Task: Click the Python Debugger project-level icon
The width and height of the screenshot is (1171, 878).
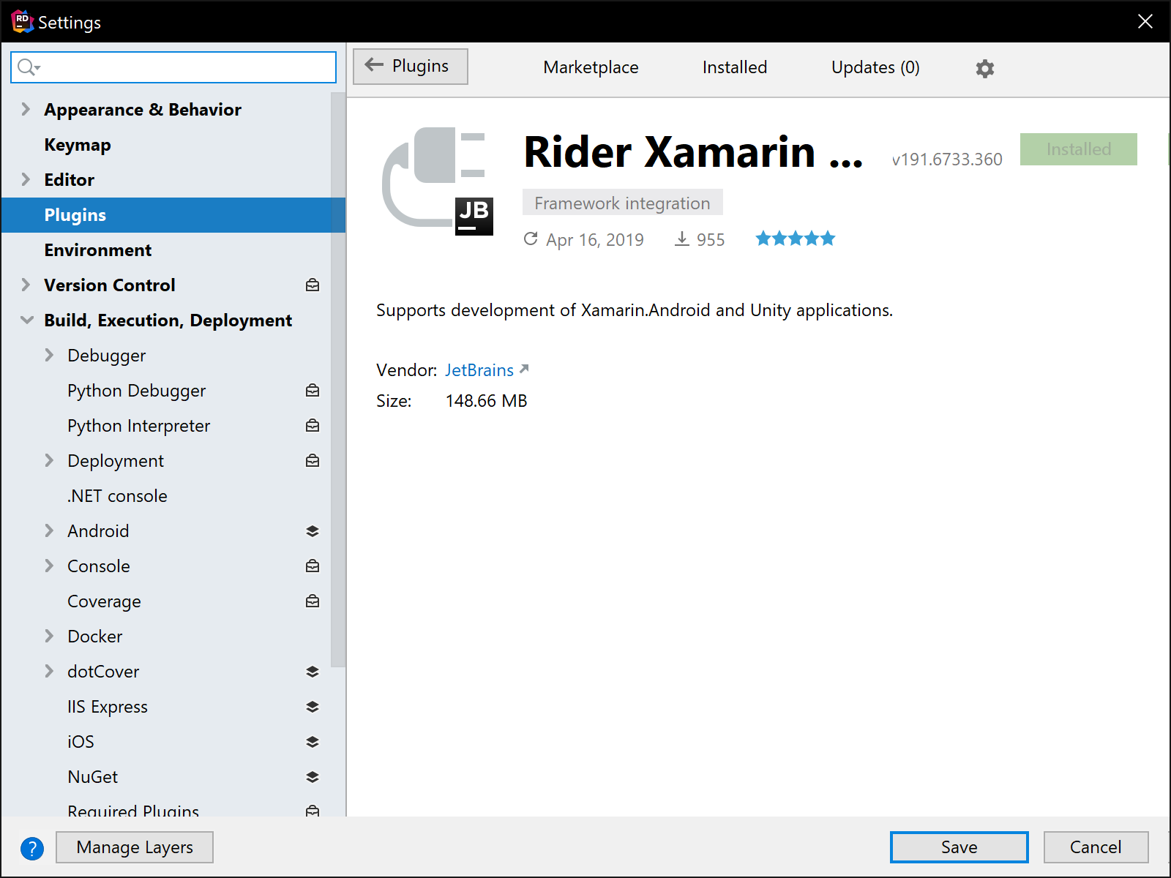Action: pyautogui.click(x=313, y=391)
